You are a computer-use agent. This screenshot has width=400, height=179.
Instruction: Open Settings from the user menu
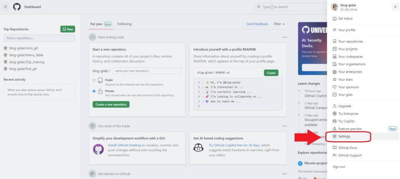[344, 136]
